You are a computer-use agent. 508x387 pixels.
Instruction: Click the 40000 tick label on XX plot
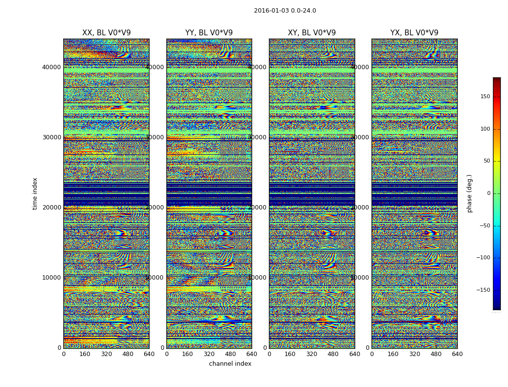coord(51,67)
